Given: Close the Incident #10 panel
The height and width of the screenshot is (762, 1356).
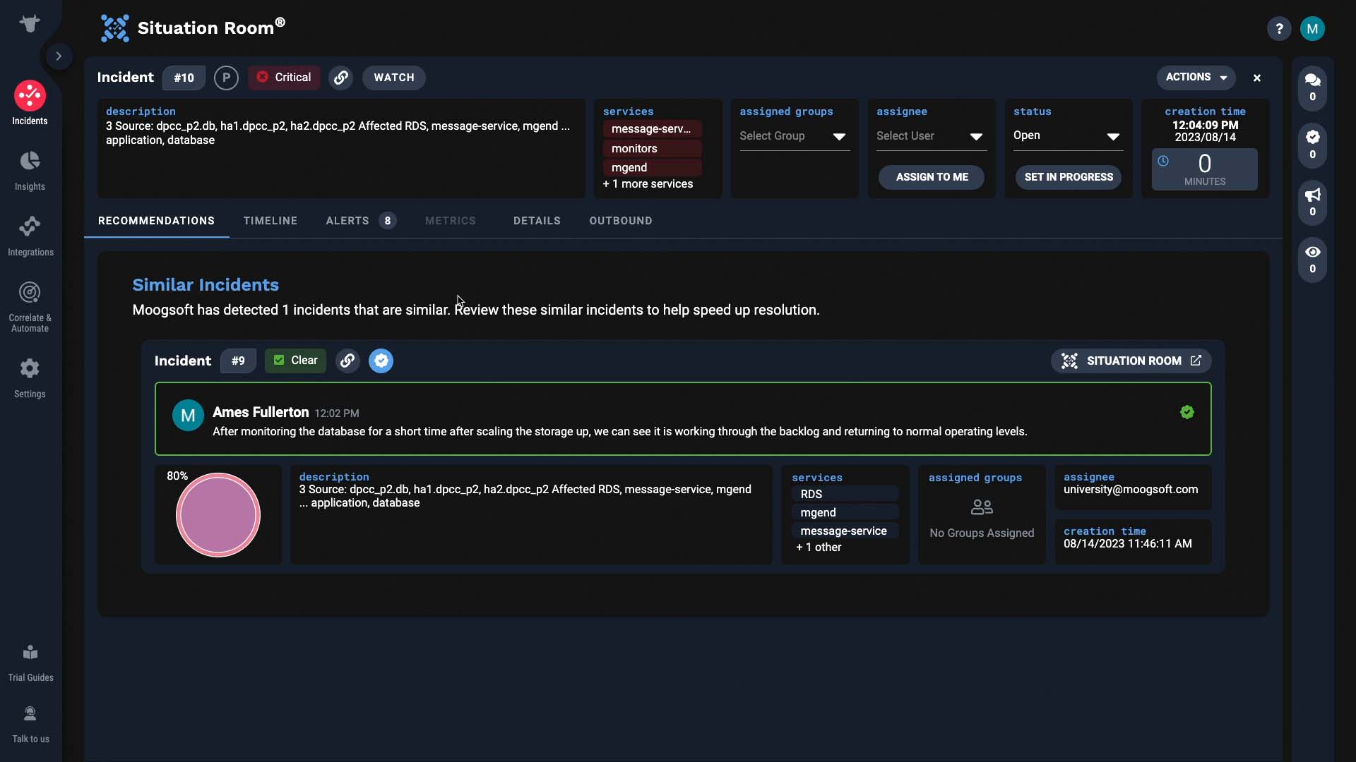Looking at the screenshot, I should [x=1257, y=78].
